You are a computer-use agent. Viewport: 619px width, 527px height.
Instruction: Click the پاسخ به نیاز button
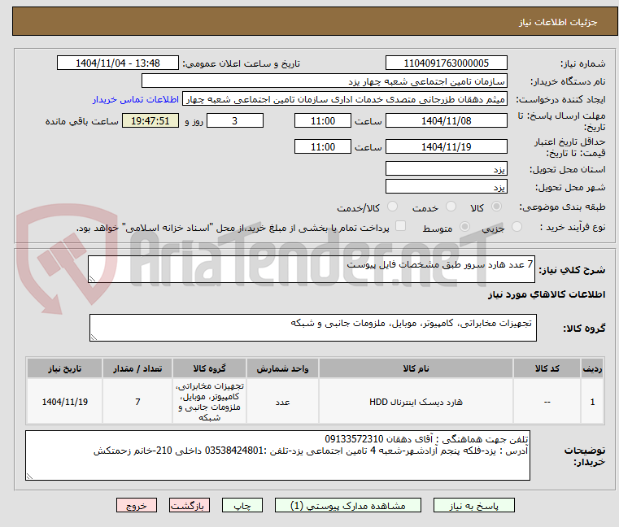tap(473, 505)
